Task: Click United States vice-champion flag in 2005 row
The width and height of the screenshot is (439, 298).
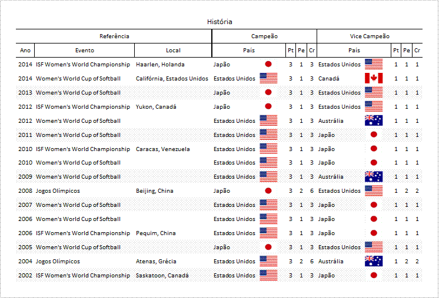Action: click(374, 247)
